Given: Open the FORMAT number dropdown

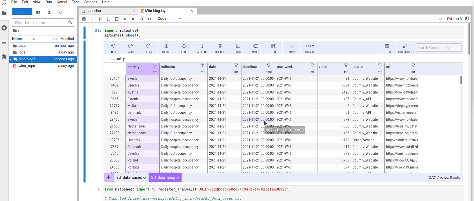Looking at the screenshot, I should (x=310, y=46).
